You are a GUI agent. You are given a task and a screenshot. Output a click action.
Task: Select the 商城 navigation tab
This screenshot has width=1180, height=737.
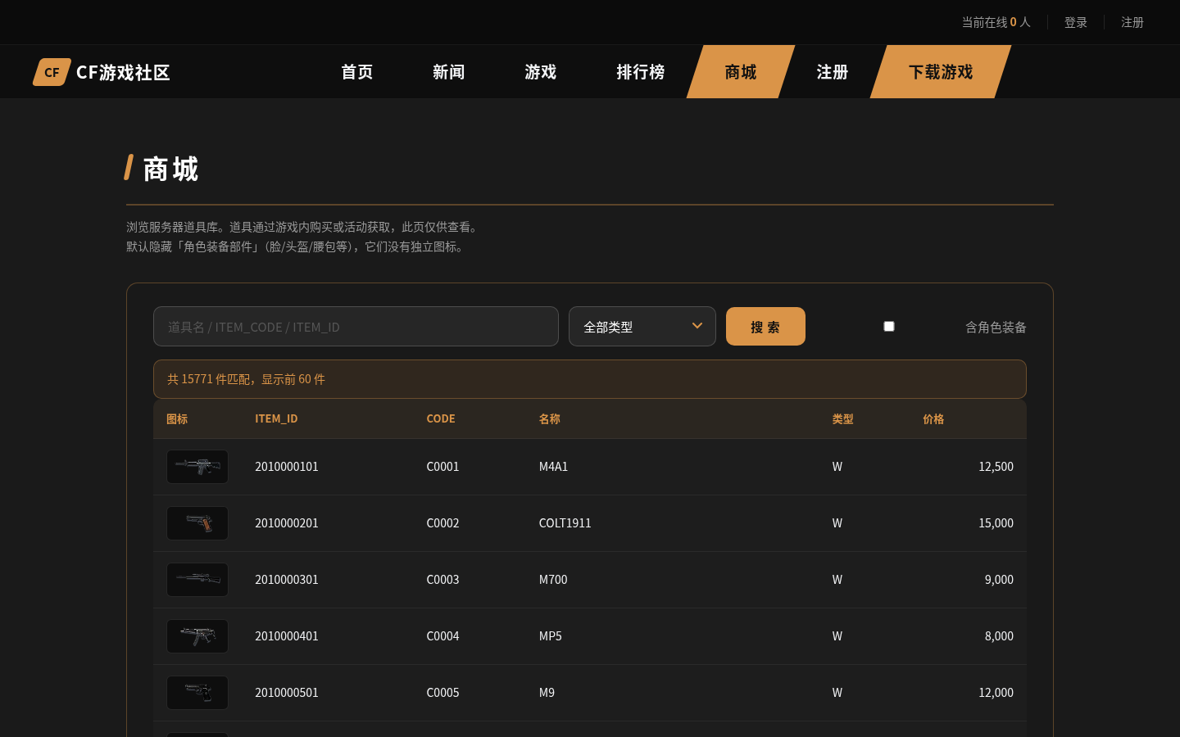click(741, 72)
